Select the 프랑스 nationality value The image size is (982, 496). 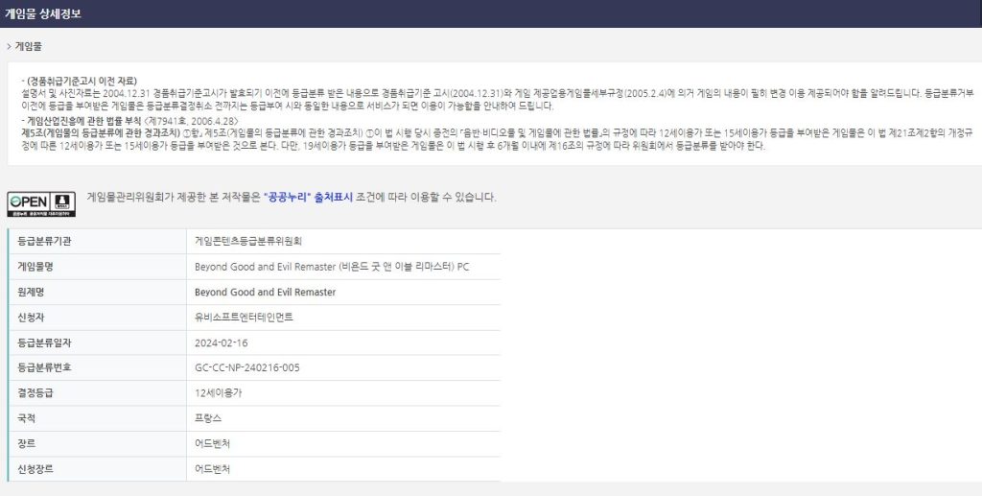[x=208, y=418]
